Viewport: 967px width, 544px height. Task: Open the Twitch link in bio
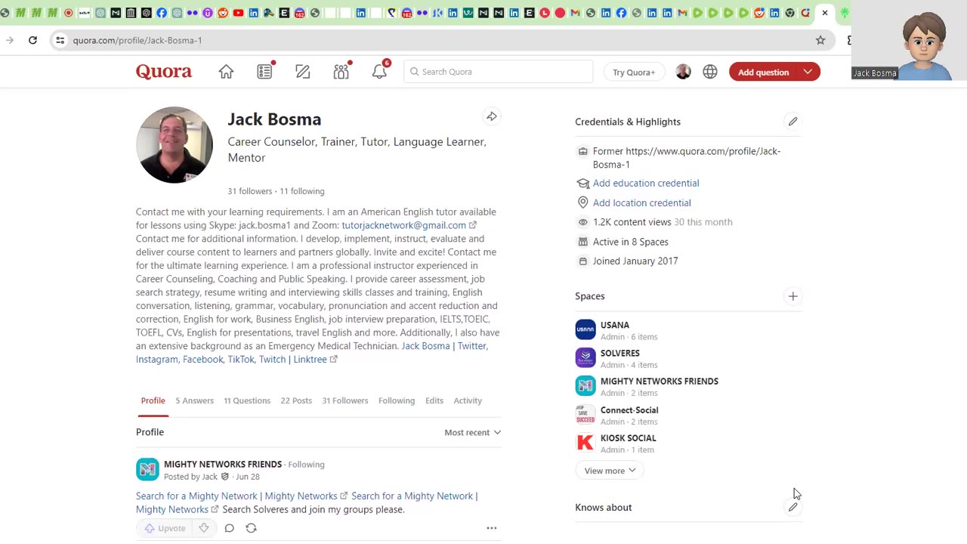[272, 360]
